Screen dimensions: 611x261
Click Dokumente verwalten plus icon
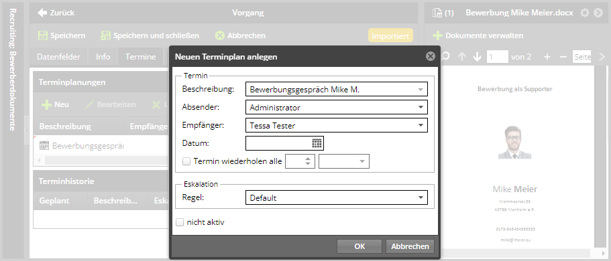pos(437,35)
